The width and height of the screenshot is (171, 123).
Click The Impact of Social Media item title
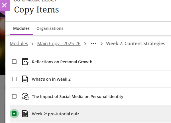click(x=78, y=97)
